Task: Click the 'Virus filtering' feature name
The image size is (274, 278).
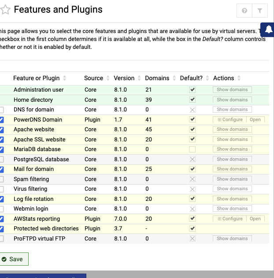Action: pos(30,189)
